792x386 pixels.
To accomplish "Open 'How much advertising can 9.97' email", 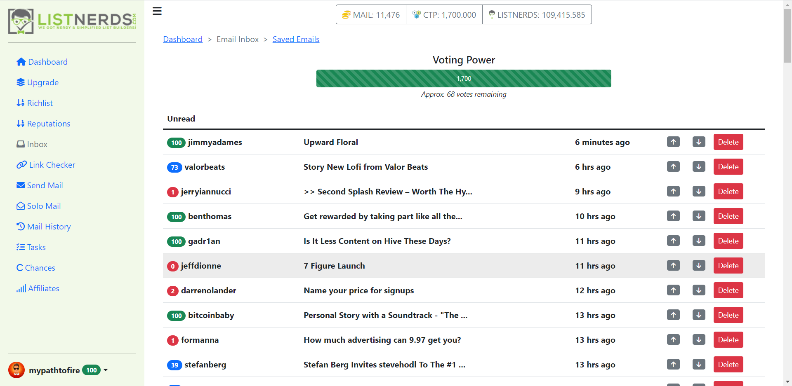I will click(382, 340).
